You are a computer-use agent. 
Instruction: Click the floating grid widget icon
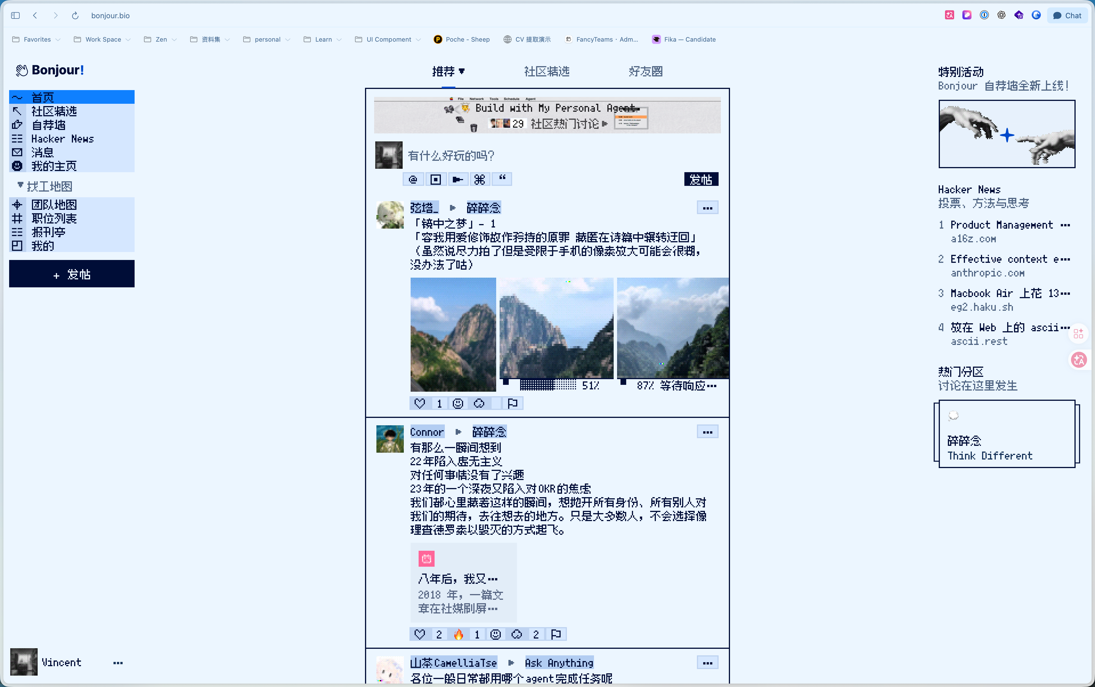(x=1078, y=334)
